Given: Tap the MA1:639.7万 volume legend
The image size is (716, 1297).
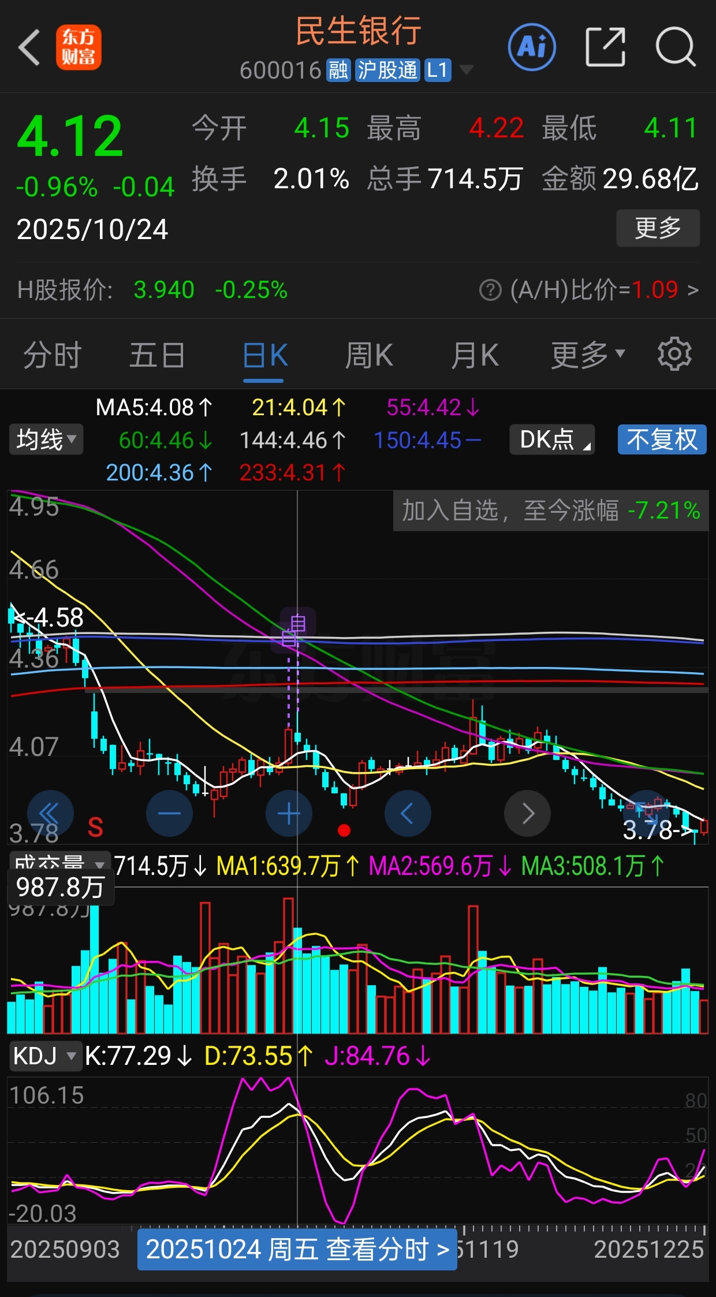Looking at the screenshot, I should click(288, 866).
